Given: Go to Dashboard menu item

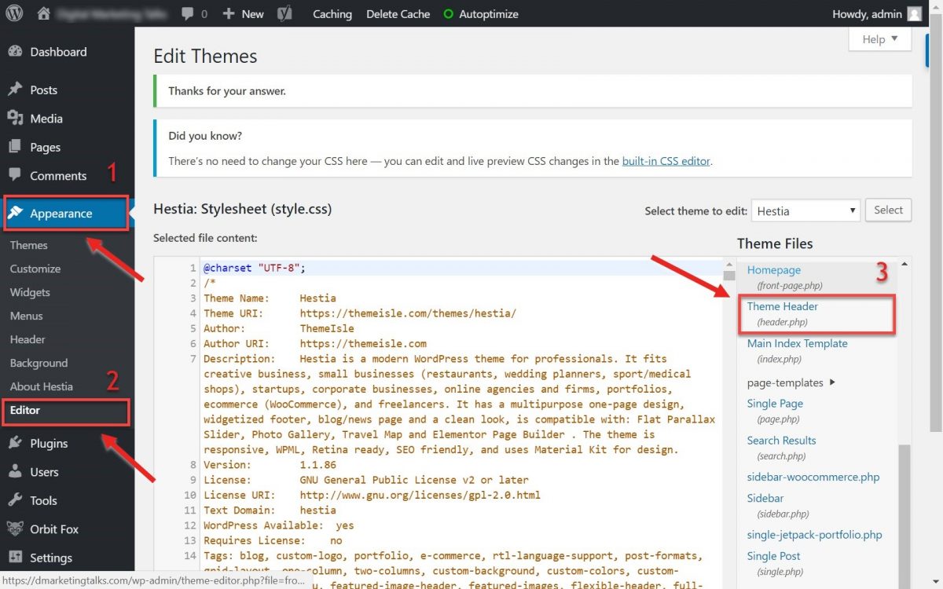Looking at the screenshot, I should pos(58,52).
